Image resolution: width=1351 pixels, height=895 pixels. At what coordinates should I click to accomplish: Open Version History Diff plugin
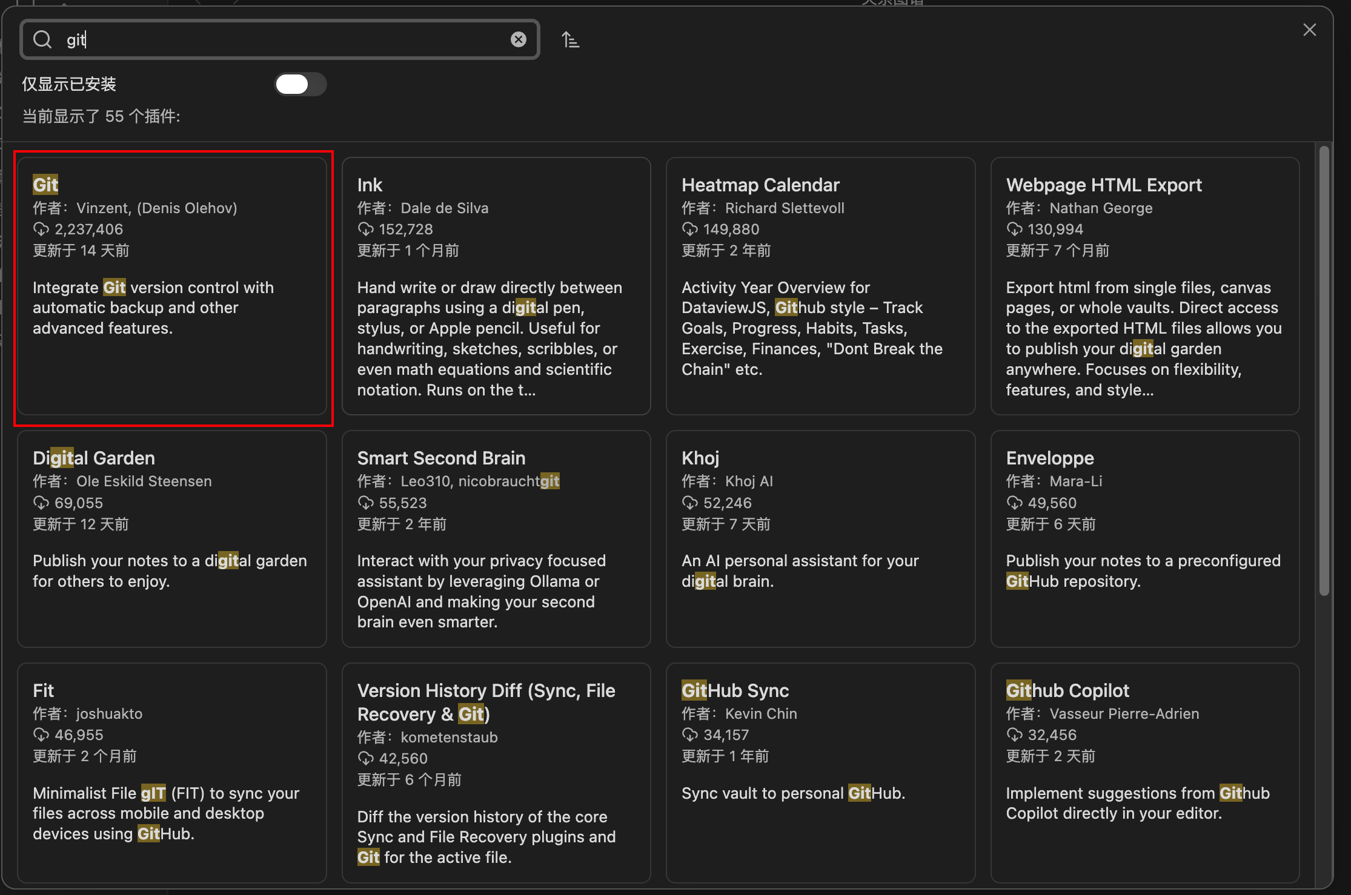[x=496, y=773]
